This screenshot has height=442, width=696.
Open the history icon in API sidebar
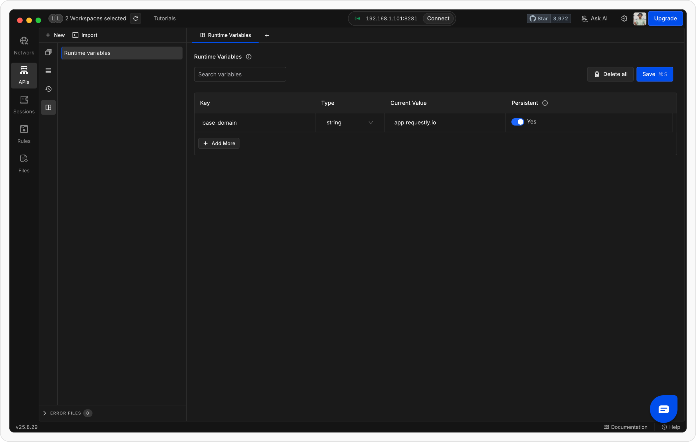[x=48, y=89]
